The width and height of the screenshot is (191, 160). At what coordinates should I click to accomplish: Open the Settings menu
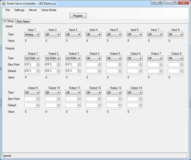point(19,10)
